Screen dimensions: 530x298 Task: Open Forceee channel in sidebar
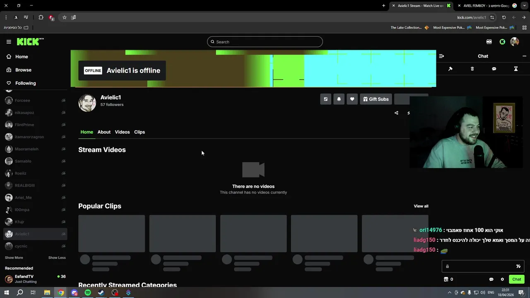click(35, 101)
